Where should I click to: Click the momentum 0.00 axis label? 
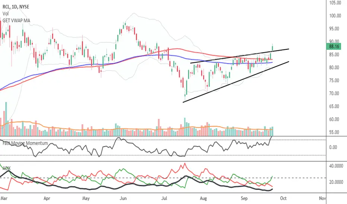click(x=333, y=147)
